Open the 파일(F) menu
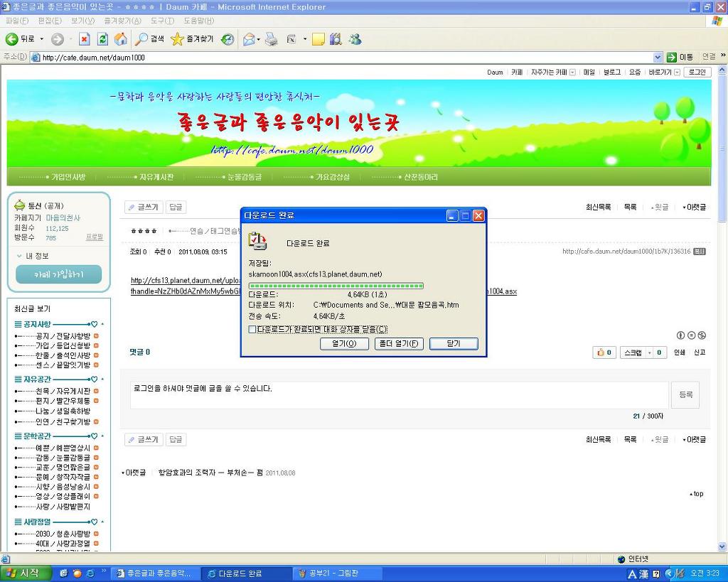728x582 pixels. click(x=18, y=21)
